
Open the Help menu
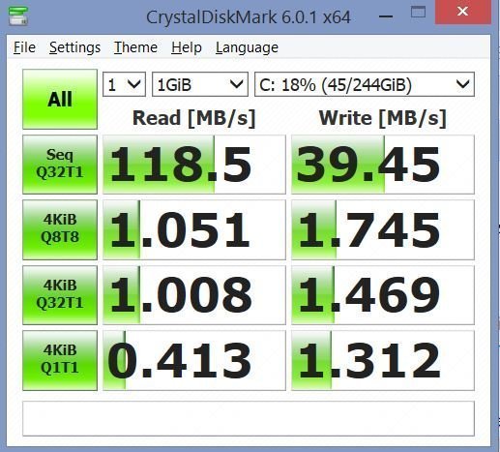coord(187,47)
